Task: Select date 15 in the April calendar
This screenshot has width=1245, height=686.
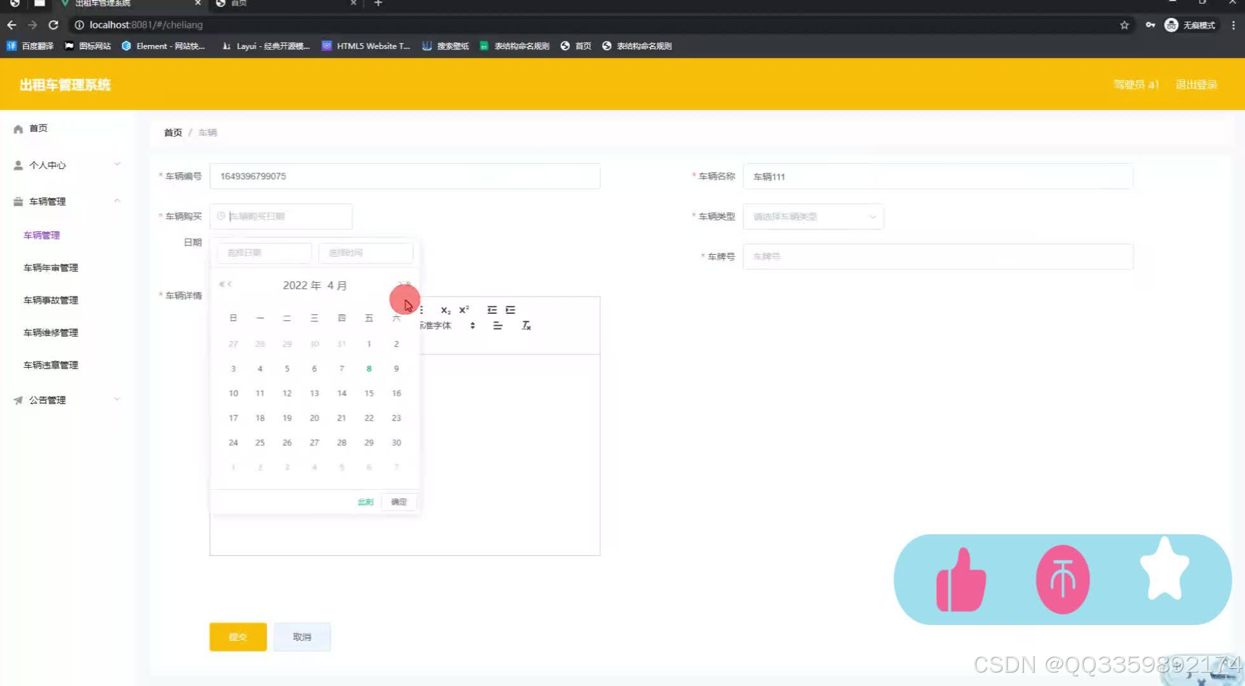Action: [369, 393]
